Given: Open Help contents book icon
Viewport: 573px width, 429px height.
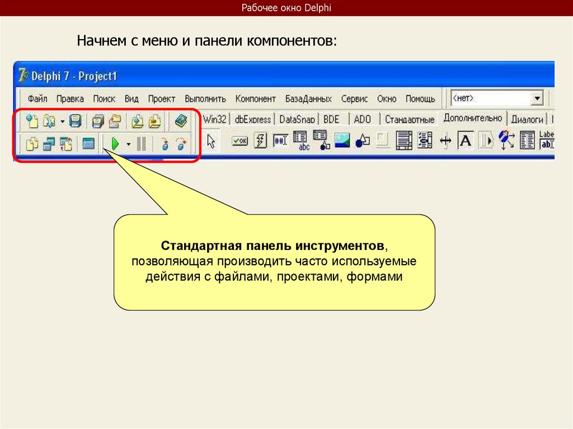Looking at the screenshot, I should (181, 121).
